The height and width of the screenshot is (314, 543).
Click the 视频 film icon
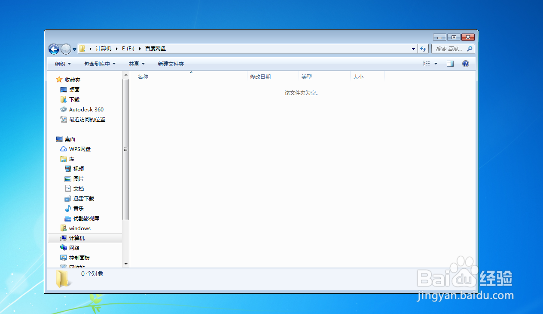[x=68, y=169]
